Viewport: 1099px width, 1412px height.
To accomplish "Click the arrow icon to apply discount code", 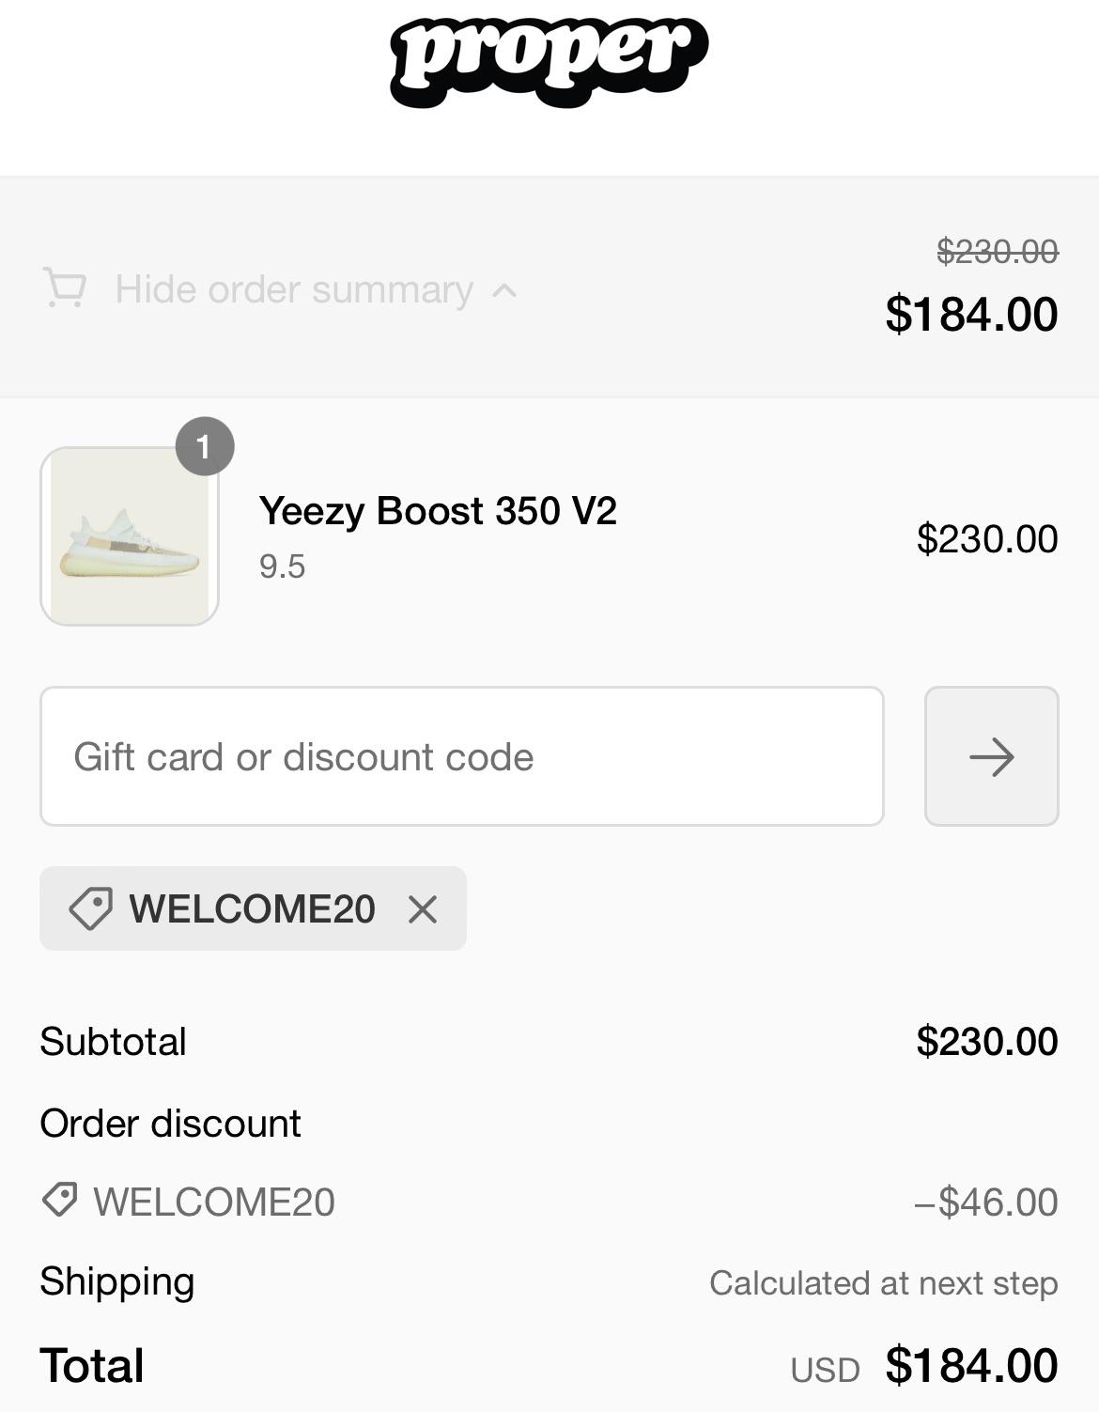I will pyautogui.click(x=991, y=757).
